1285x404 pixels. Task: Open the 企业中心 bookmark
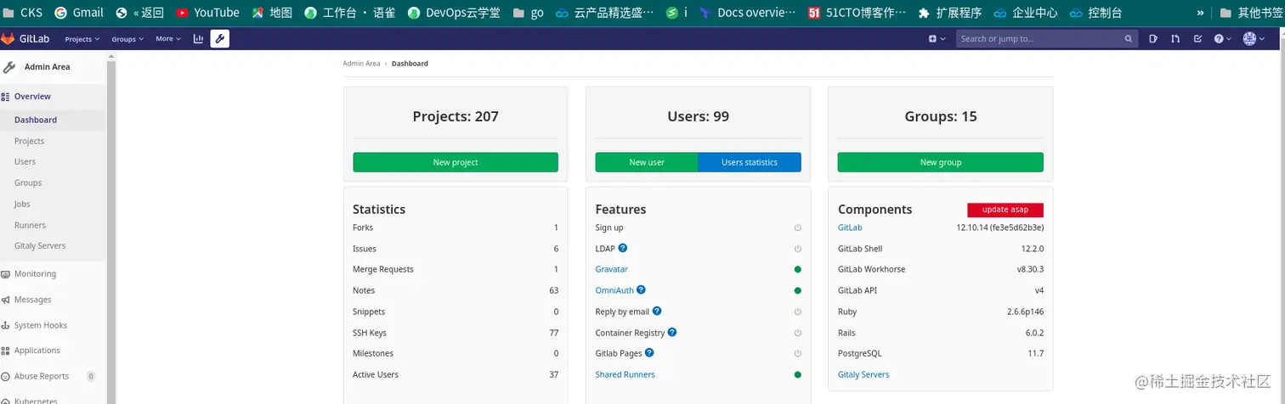(x=1026, y=13)
